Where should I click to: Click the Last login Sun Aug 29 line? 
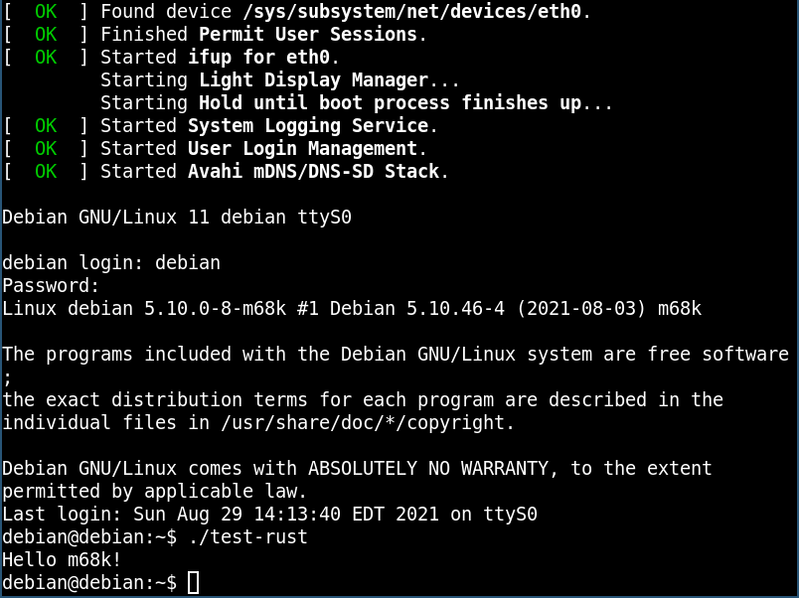point(270,514)
